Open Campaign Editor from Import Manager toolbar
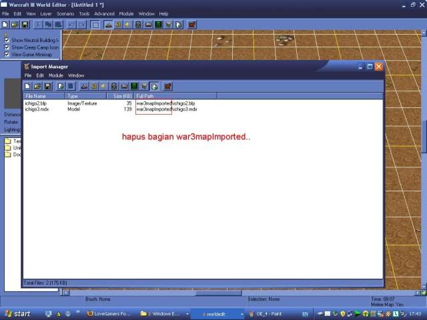This screenshot has width=427, height=320. point(124,86)
